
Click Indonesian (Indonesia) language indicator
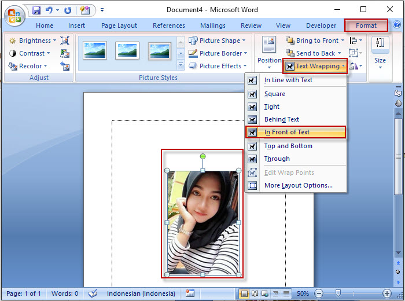pos(141,293)
